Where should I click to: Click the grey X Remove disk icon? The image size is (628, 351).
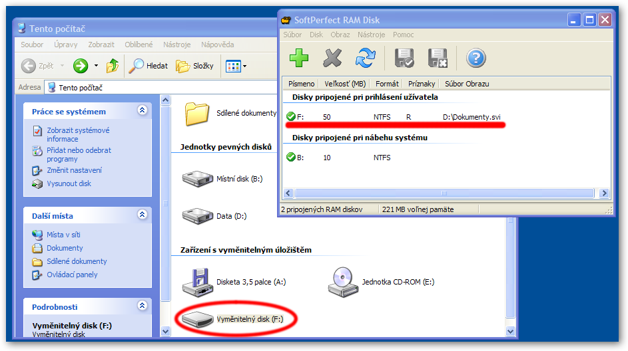click(332, 58)
